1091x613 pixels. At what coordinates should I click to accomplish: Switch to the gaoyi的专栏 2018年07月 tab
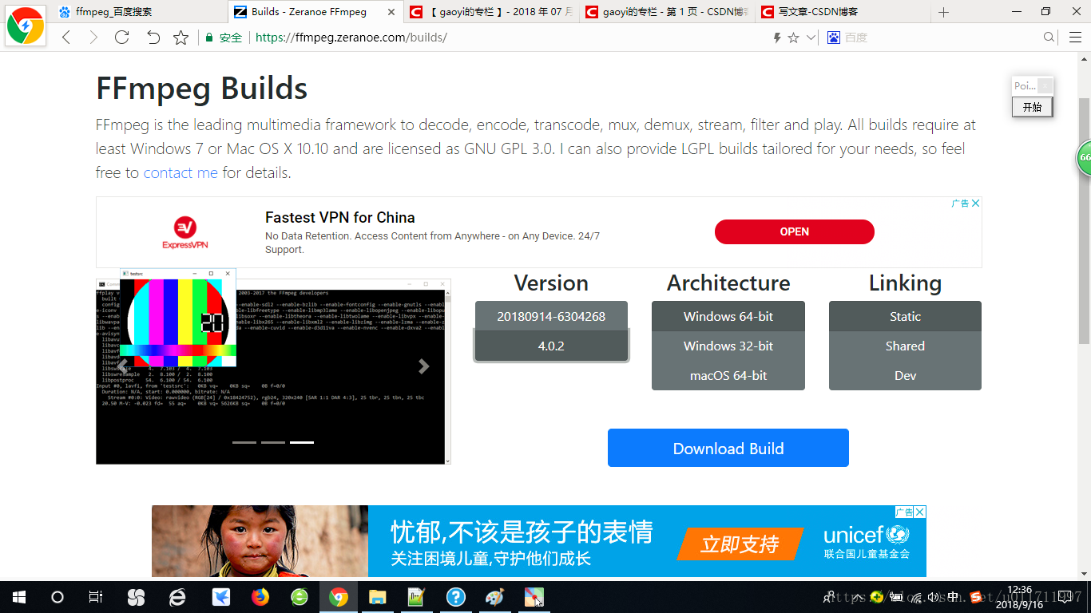click(490, 12)
